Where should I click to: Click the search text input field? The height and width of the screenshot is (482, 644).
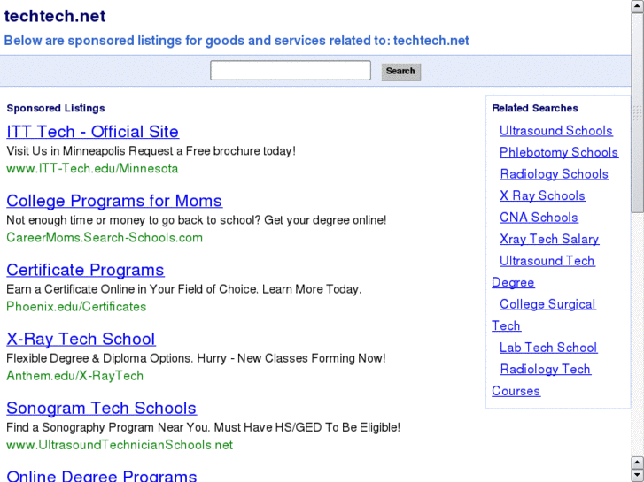click(291, 71)
